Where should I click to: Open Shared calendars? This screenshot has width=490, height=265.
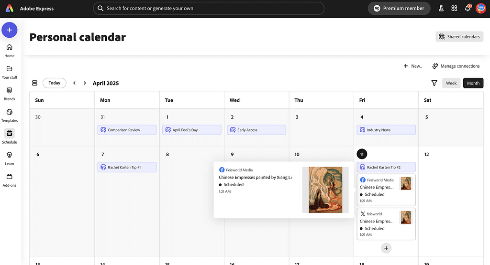coord(459,36)
